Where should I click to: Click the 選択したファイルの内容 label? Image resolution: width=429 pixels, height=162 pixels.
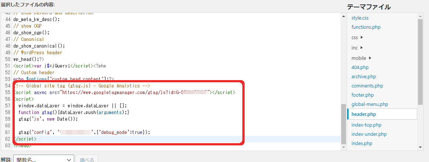click(28, 5)
